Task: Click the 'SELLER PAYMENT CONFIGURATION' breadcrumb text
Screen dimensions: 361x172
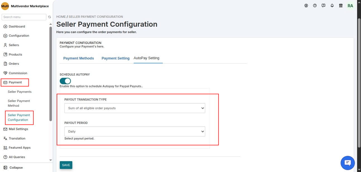Action: (96, 17)
